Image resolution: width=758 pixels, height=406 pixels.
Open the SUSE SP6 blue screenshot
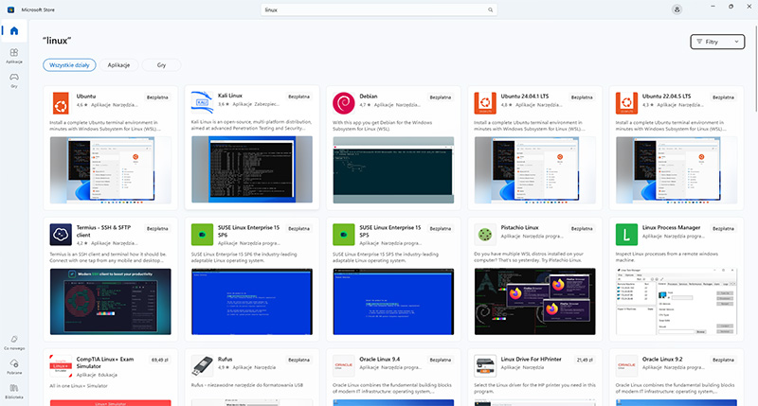252,302
